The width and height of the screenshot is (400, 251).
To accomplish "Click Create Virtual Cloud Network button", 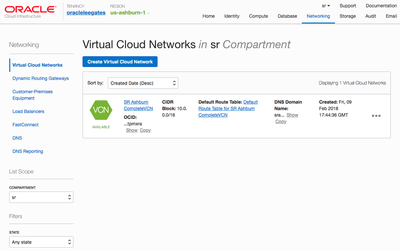I will pos(120,62).
